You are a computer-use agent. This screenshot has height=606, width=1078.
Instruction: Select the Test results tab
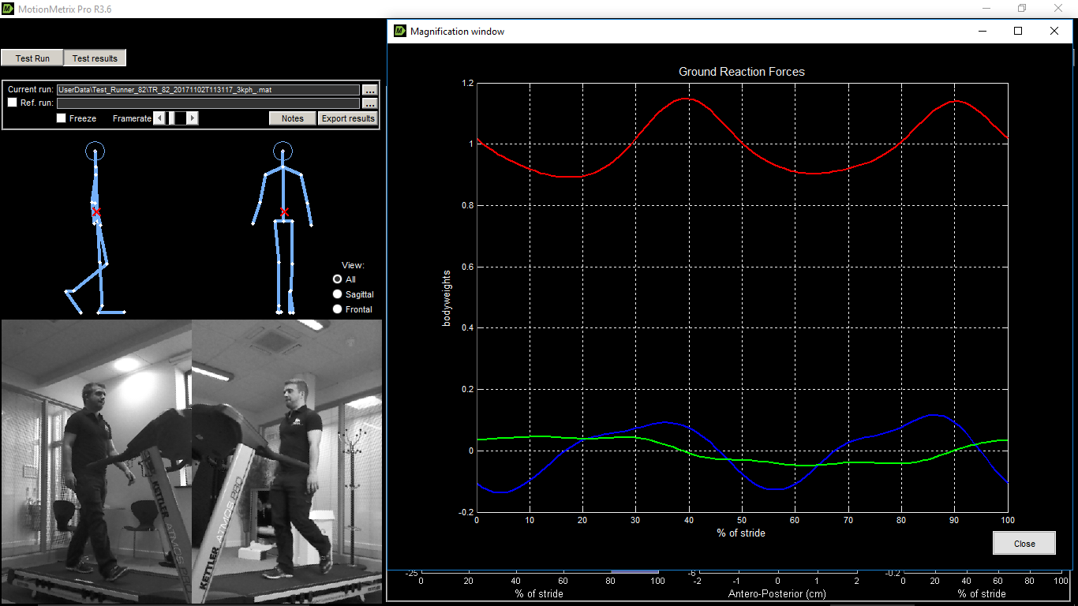pos(95,58)
